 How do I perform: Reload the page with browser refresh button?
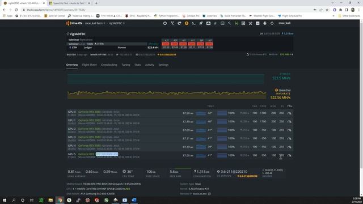tap(16, 10)
